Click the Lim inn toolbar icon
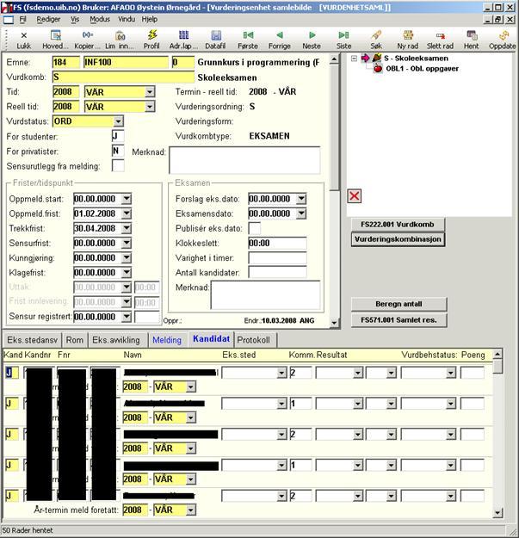Viewport: 519px width, 538px height. (120, 35)
